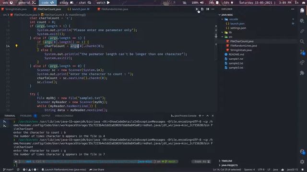Click volume speaker icon in top bar
Viewport: 307px width, 172px height.
click(x=201, y=3)
